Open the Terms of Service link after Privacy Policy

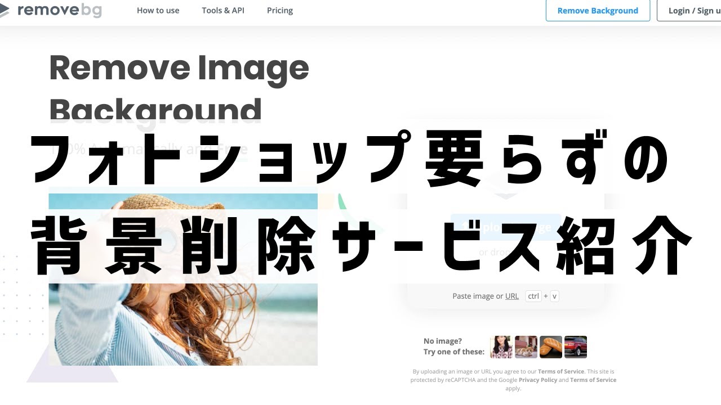593,380
